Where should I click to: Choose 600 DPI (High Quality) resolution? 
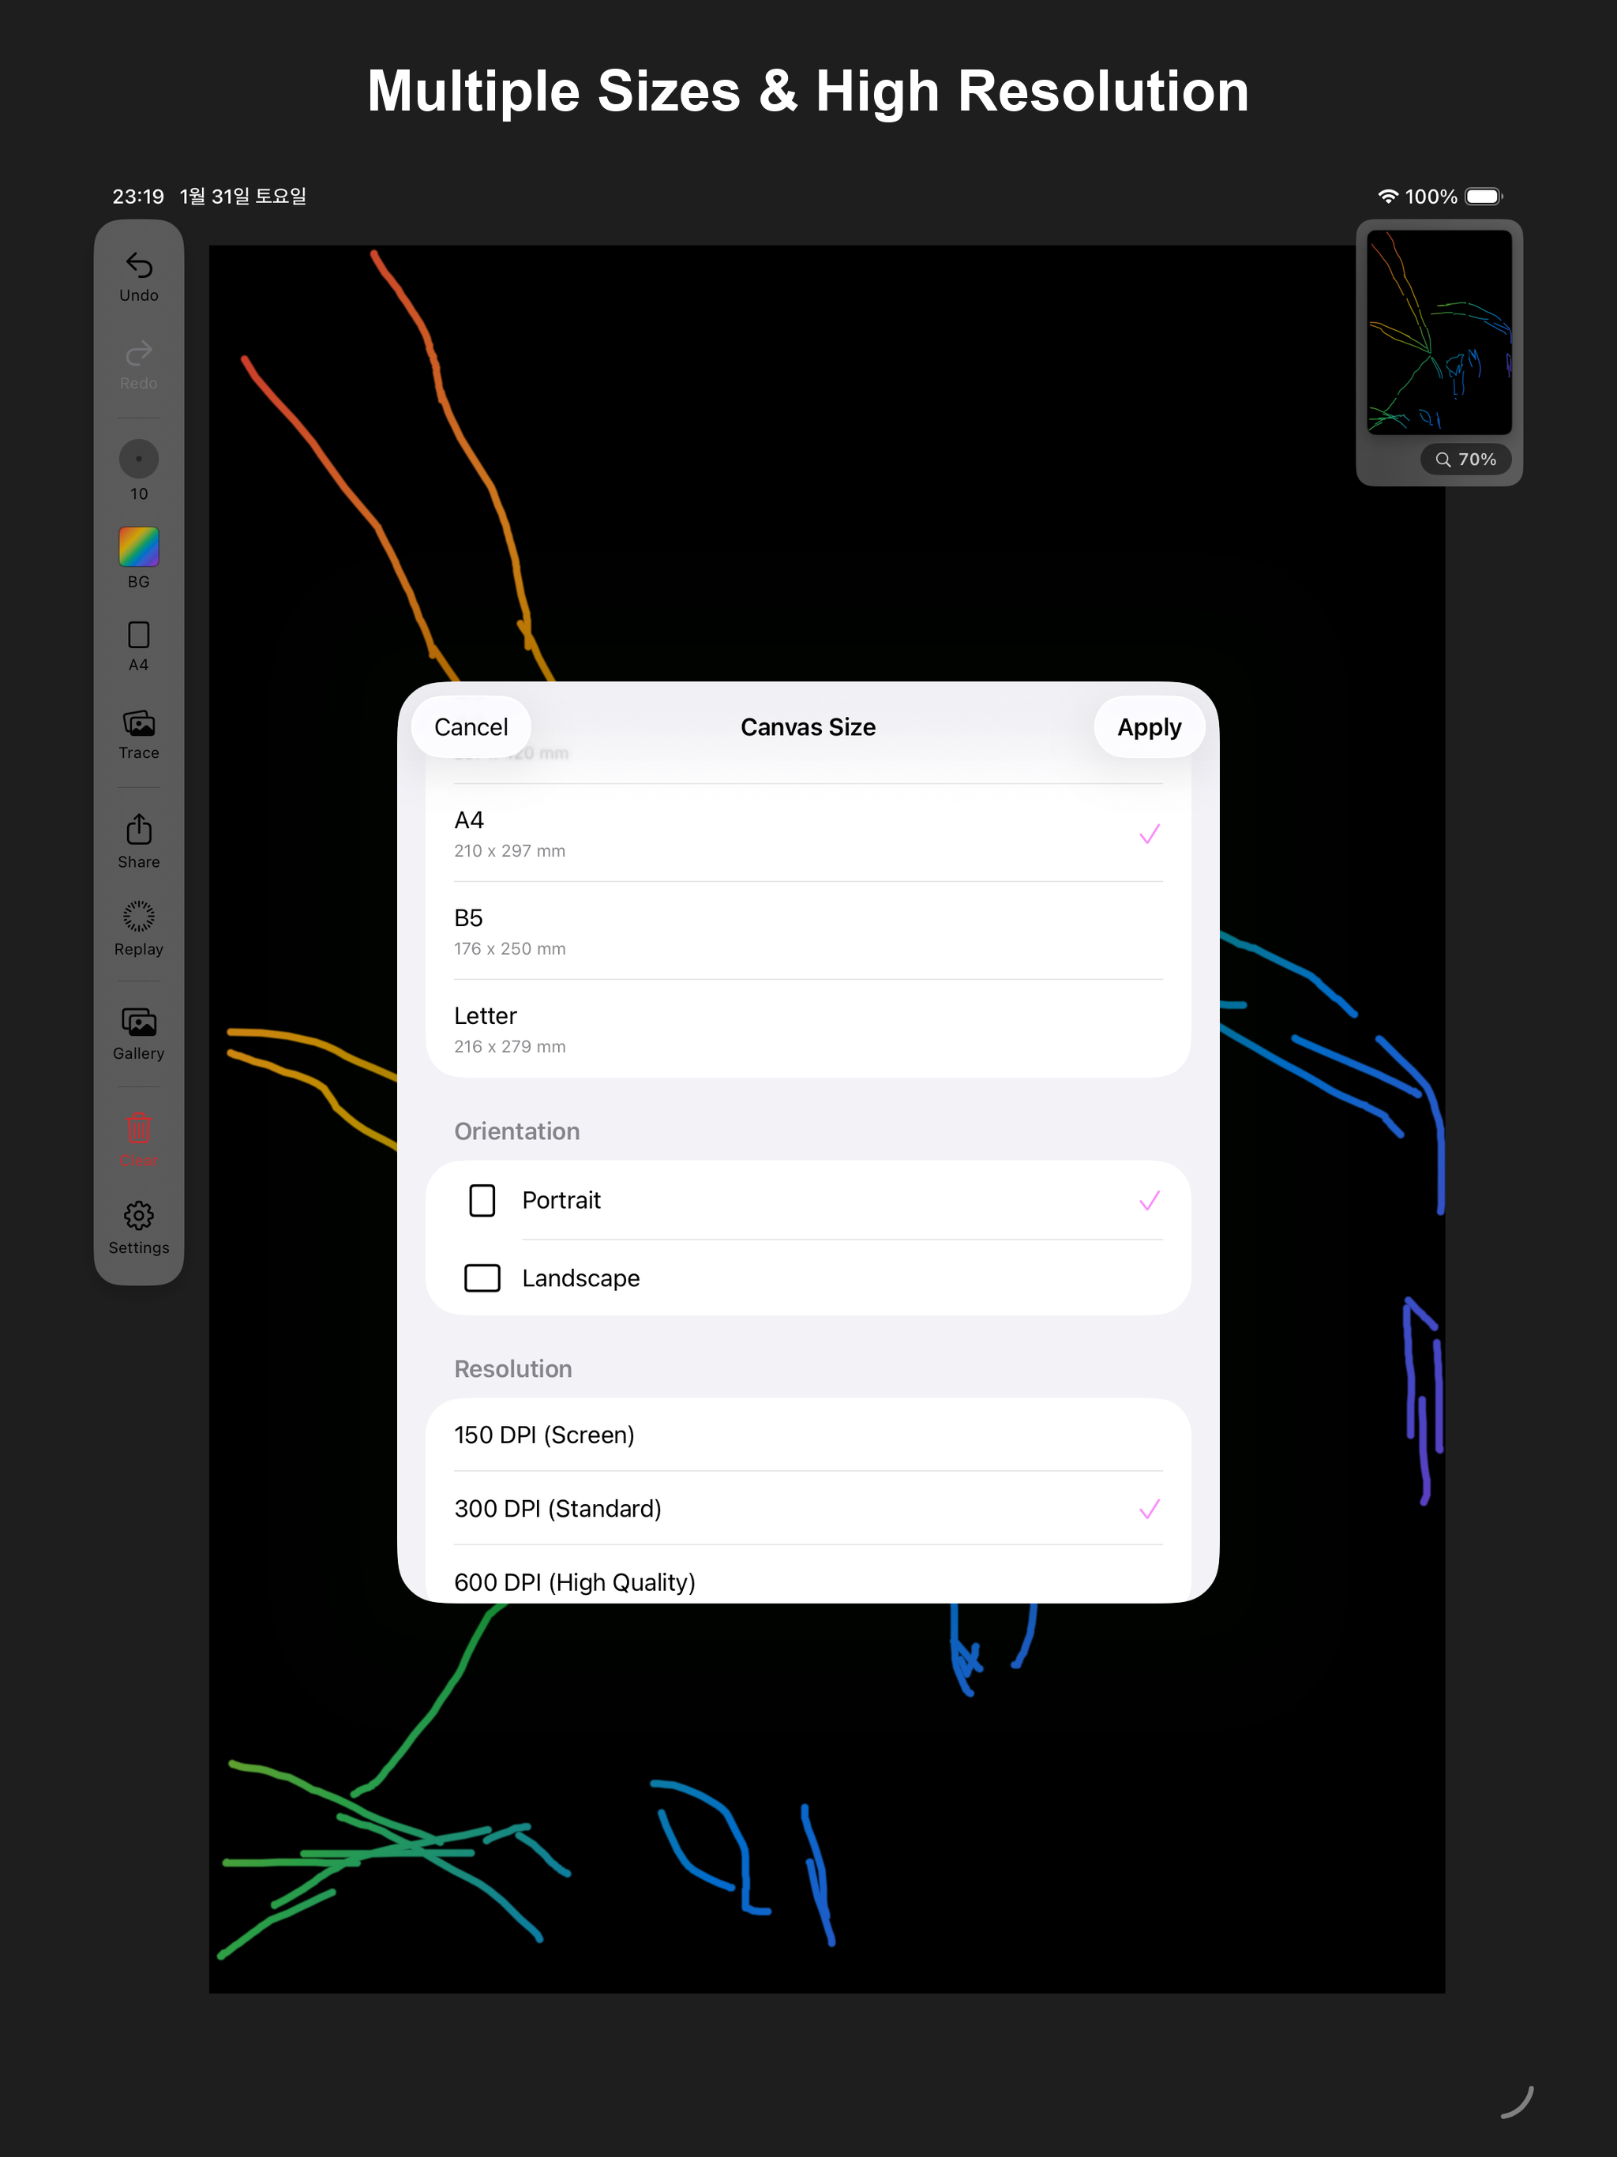[808, 1575]
